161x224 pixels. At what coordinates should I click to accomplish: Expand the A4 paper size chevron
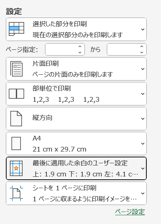[143, 143]
